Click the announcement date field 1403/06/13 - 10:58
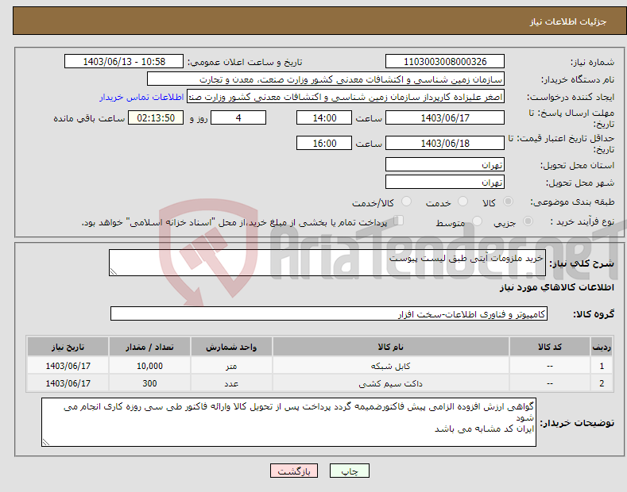 (124, 62)
